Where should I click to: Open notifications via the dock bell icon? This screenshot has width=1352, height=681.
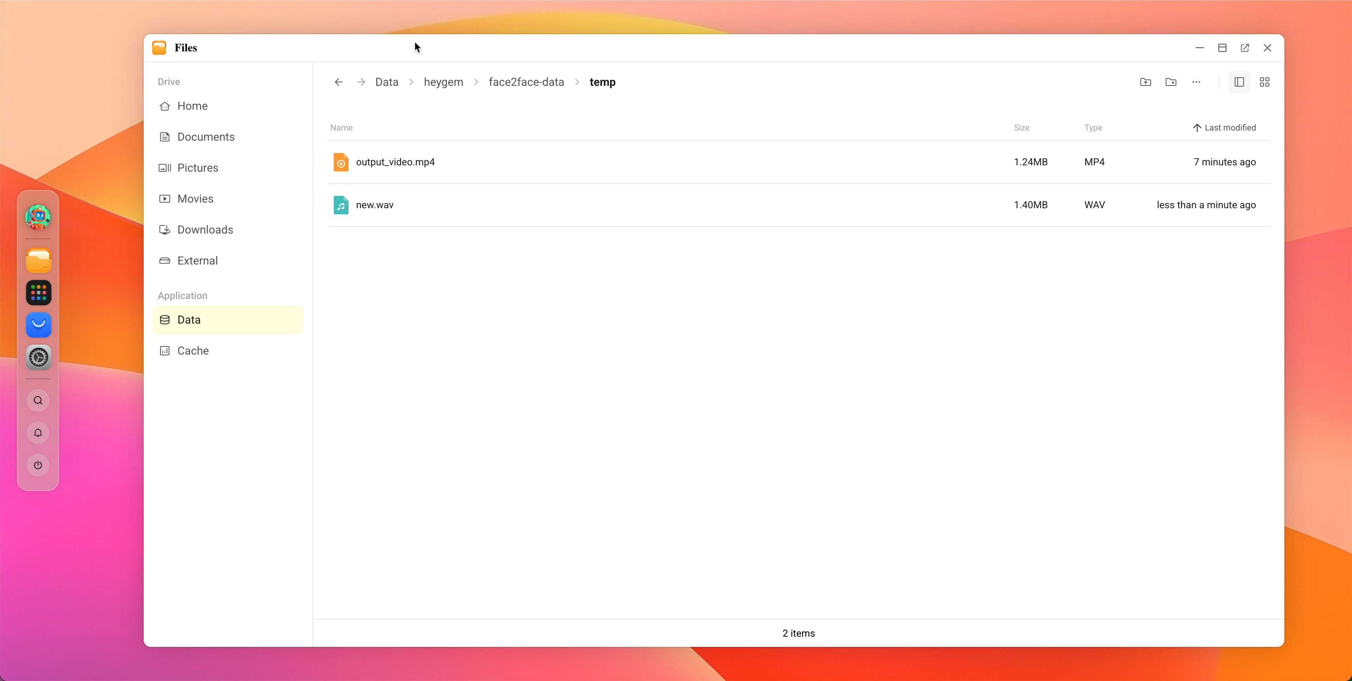pyautogui.click(x=37, y=433)
